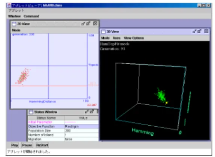Click the ReStart button

pos(42,145)
